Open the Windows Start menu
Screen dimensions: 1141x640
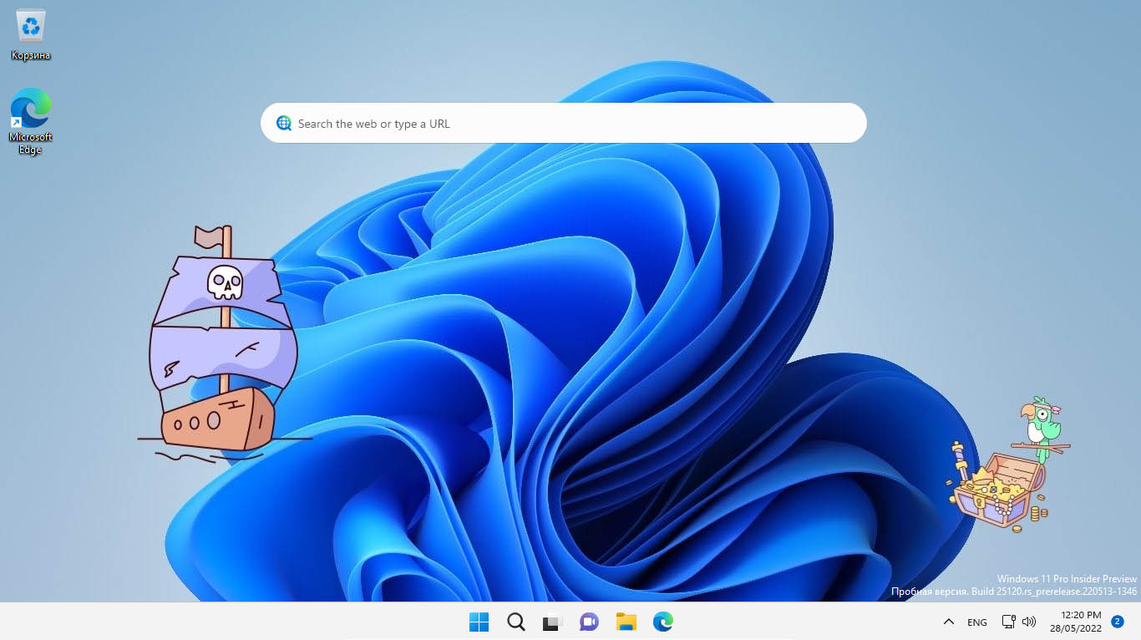pos(479,622)
